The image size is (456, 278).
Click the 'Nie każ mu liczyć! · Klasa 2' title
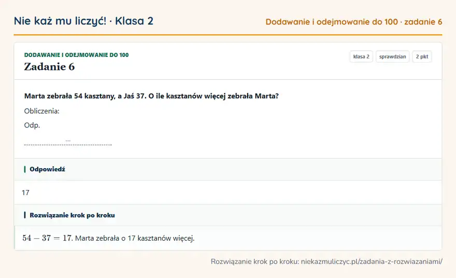83,21
